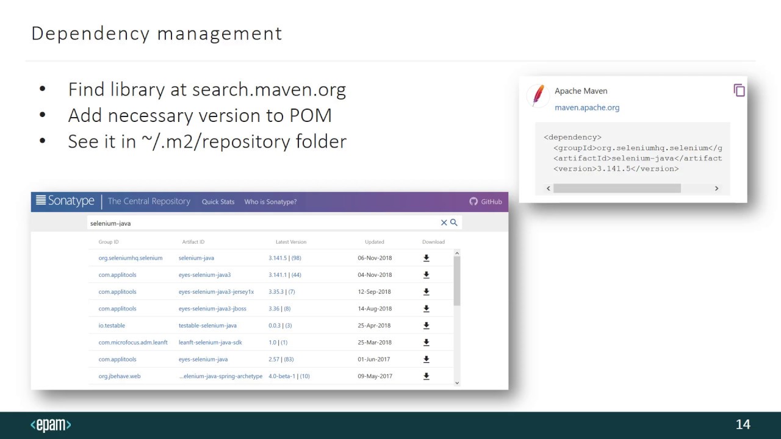Click the Download column header

[433, 242]
